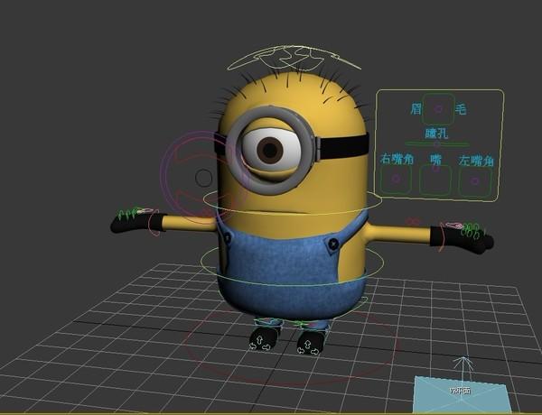Click the black glove on the screen-right hand
542x415 pixels.
pos(462,239)
